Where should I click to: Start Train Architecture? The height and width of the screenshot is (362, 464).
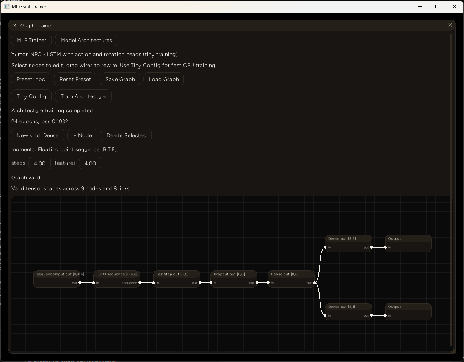[83, 96]
